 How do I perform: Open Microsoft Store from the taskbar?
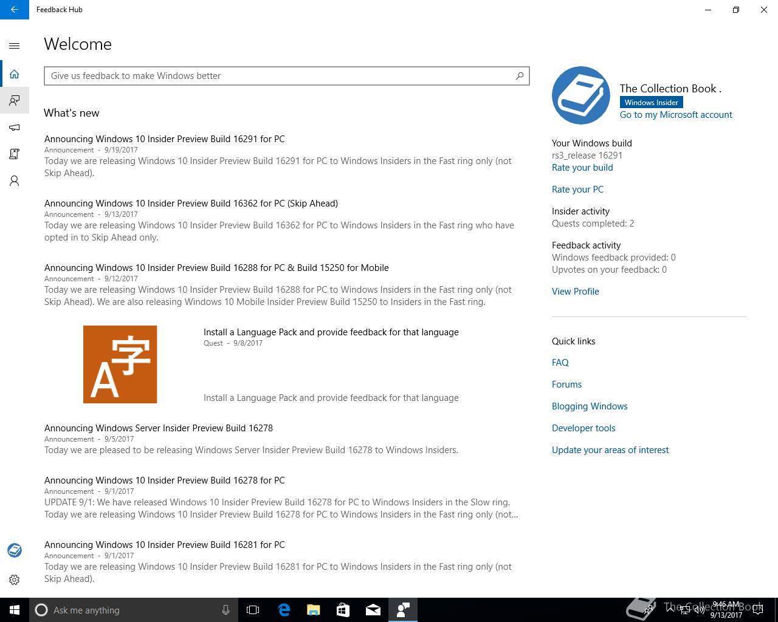point(343,610)
